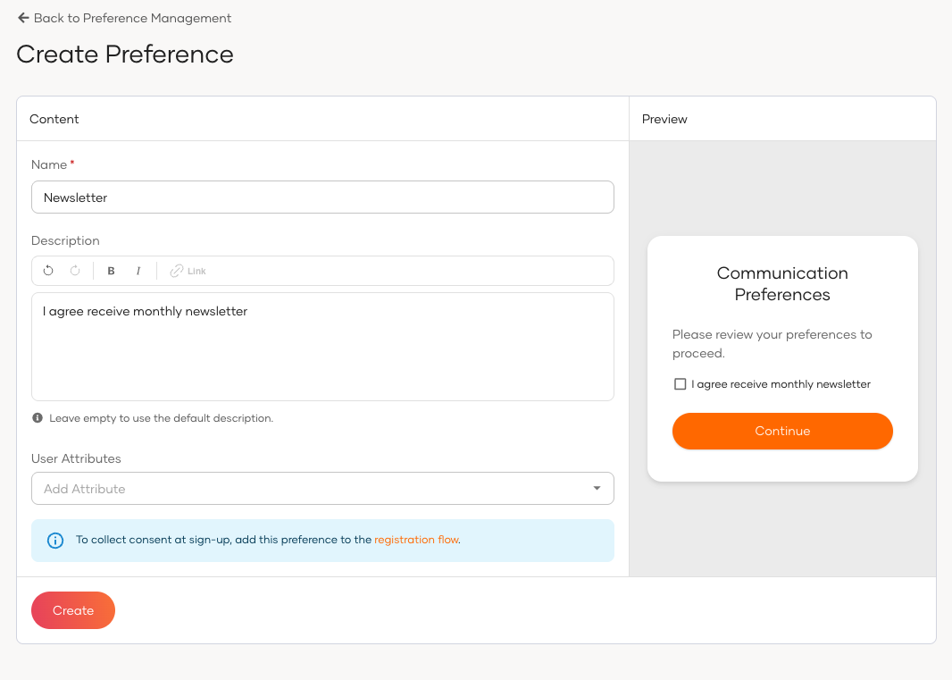This screenshot has width=952, height=680.
Task: Click the Continue button in preview
Action: [782, 431]
